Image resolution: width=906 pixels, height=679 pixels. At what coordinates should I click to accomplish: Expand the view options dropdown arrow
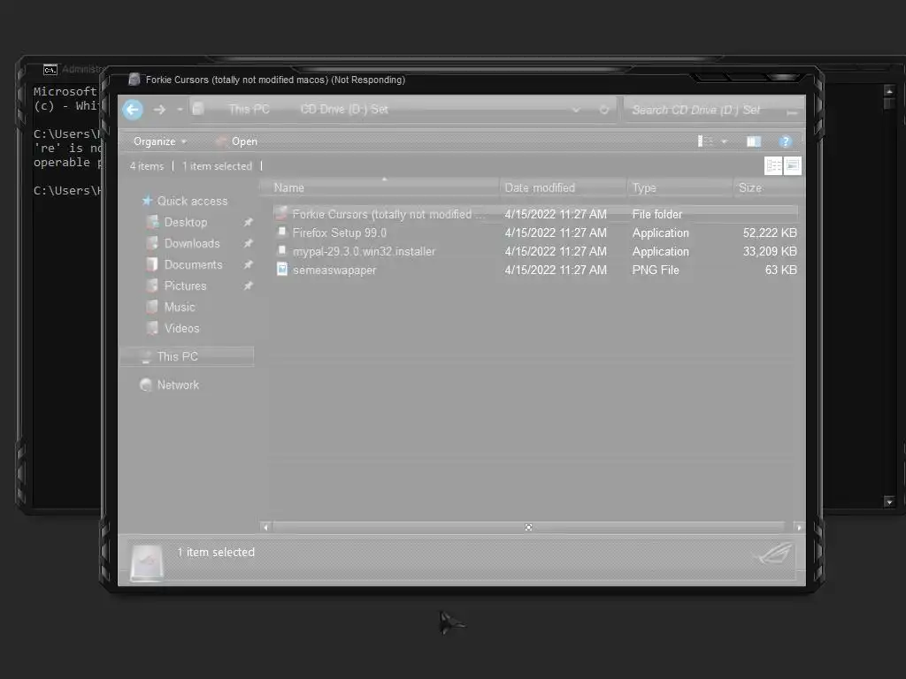[x=724, y=141]
